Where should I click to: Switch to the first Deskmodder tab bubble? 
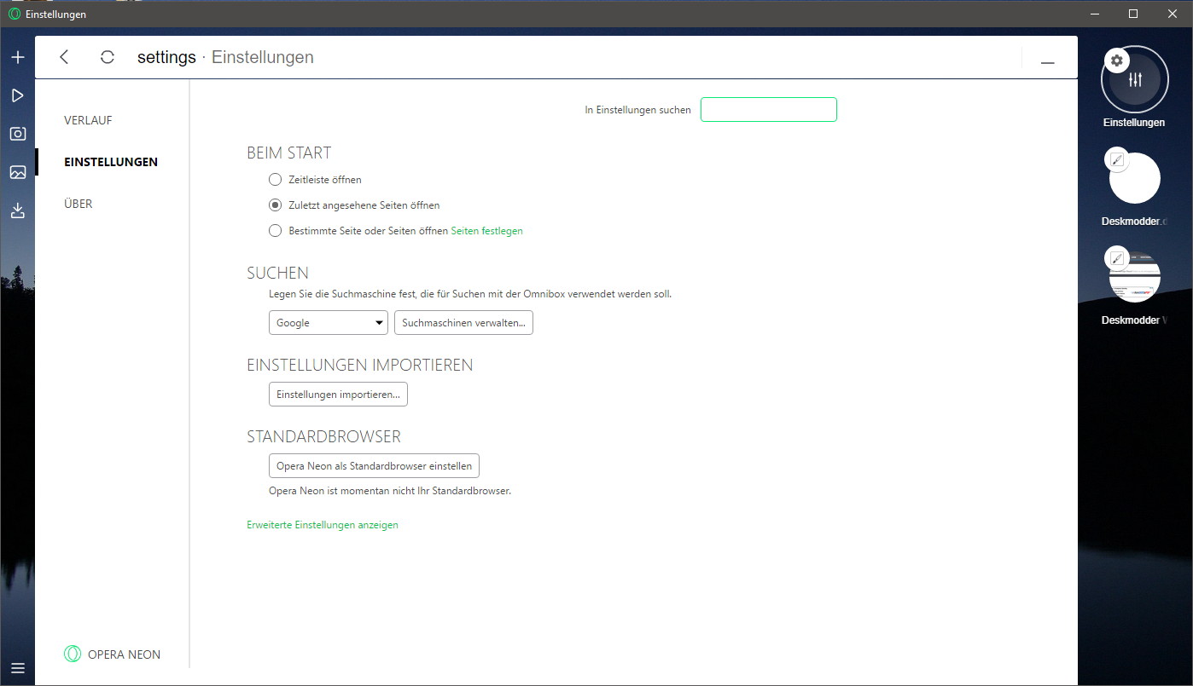[x=1135, y=178]
